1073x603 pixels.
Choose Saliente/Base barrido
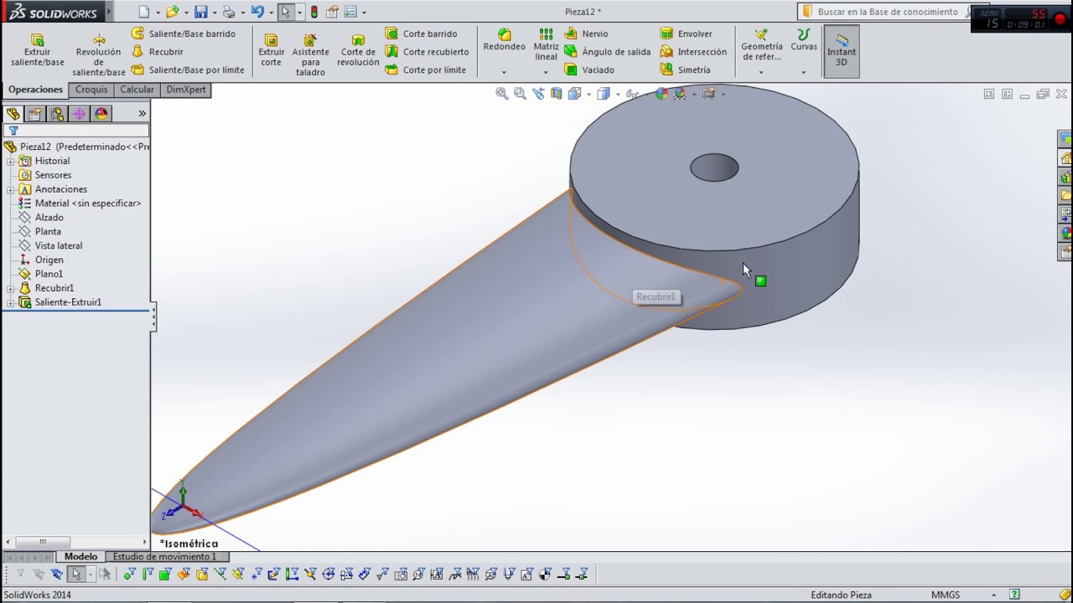click(x=183, y=33)
